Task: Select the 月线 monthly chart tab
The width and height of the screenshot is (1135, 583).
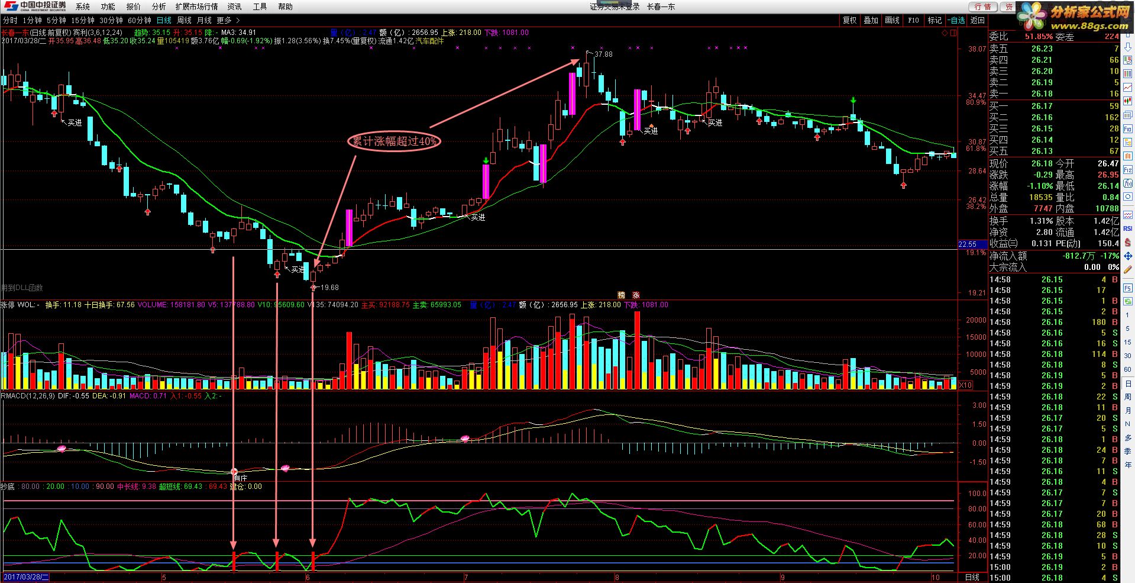Action: pyautogui.click(x=204, y=20)
